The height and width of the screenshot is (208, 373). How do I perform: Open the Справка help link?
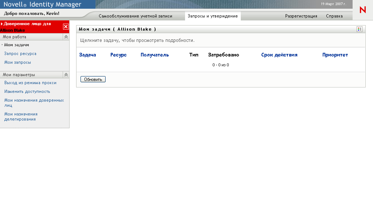pos(334,16)
